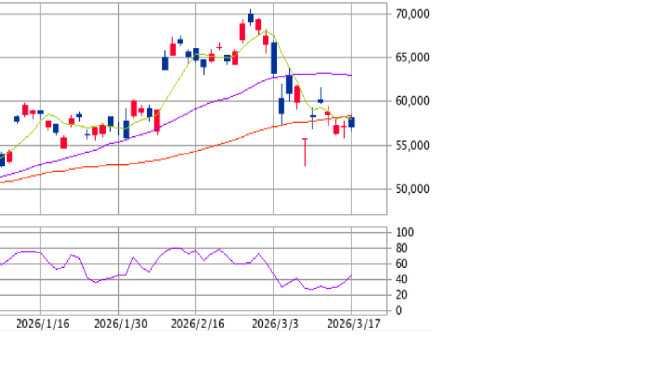Select the 2026/3/17 date label

point(353,324)
